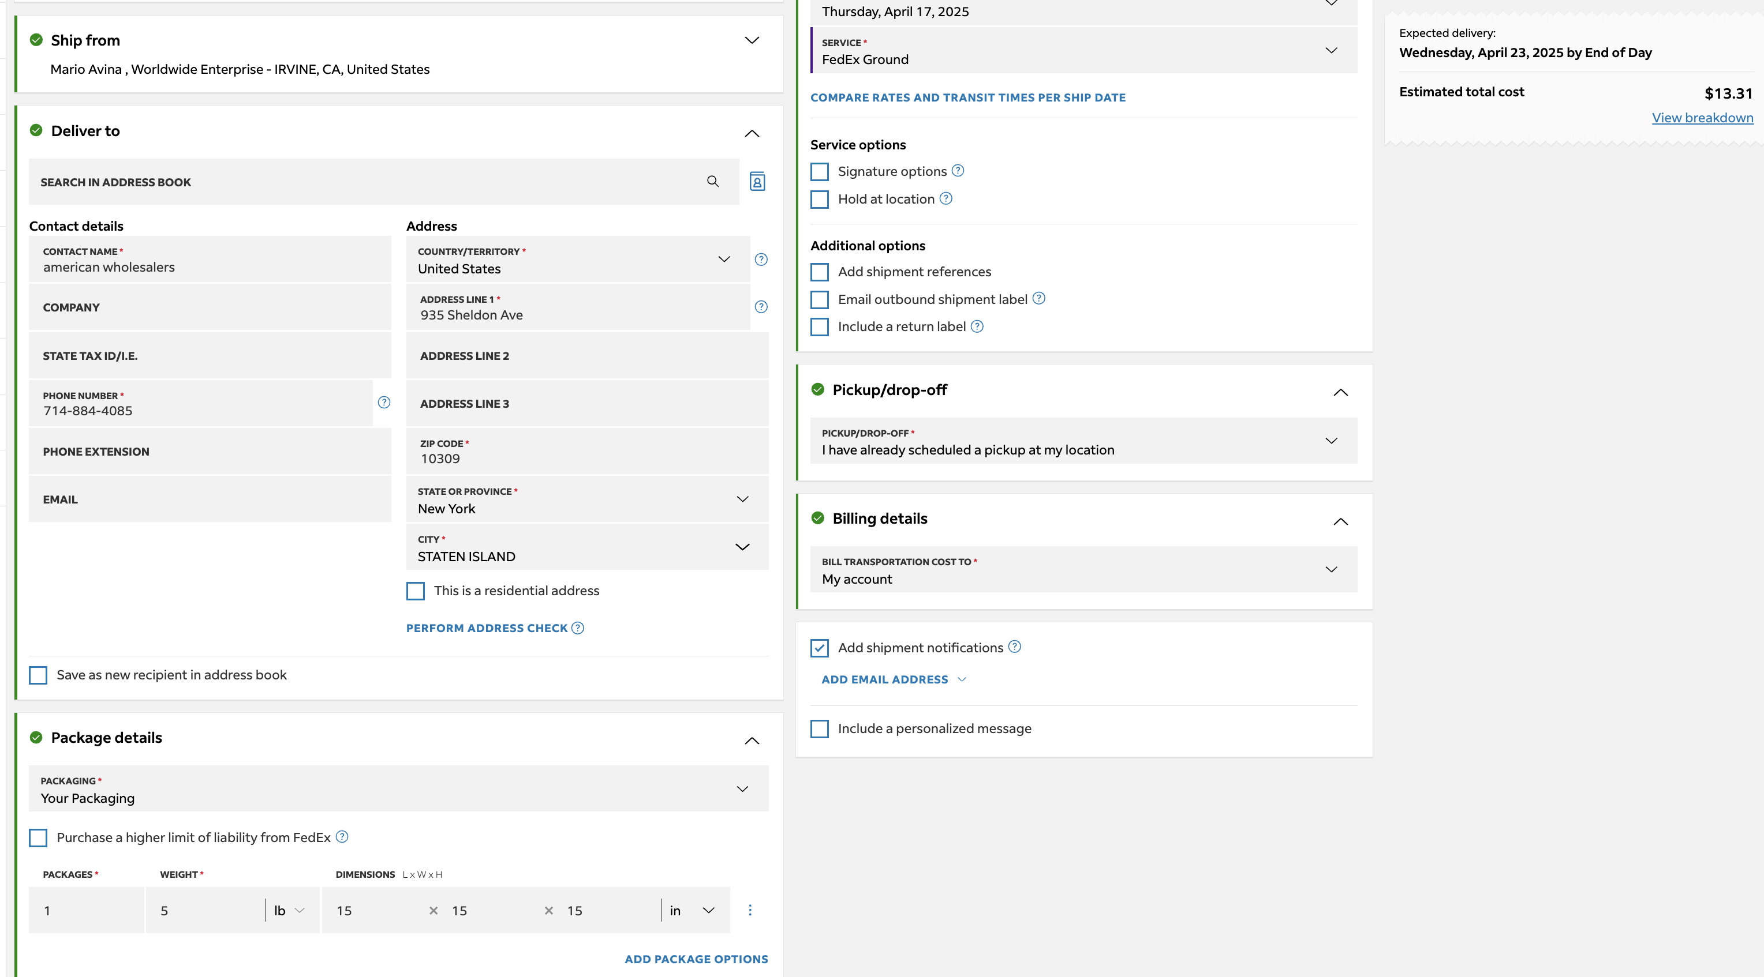Image resolution: width=1764 pixels, height=977 pixels.
Task: Change dimension unit from in
Action: point(693,911)
